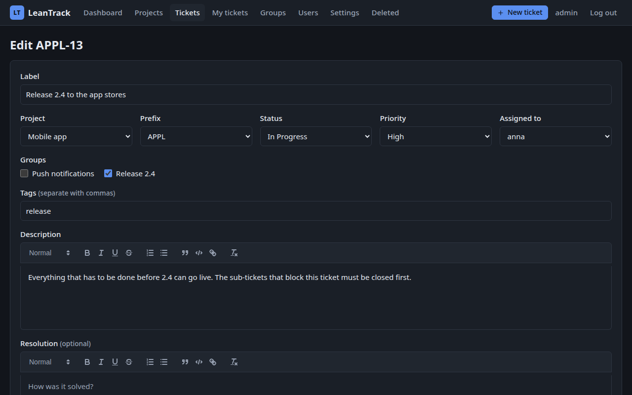This screenshot has height=395, width=632.
Task: Insert link in the Description editor
Action: [213, 253]
